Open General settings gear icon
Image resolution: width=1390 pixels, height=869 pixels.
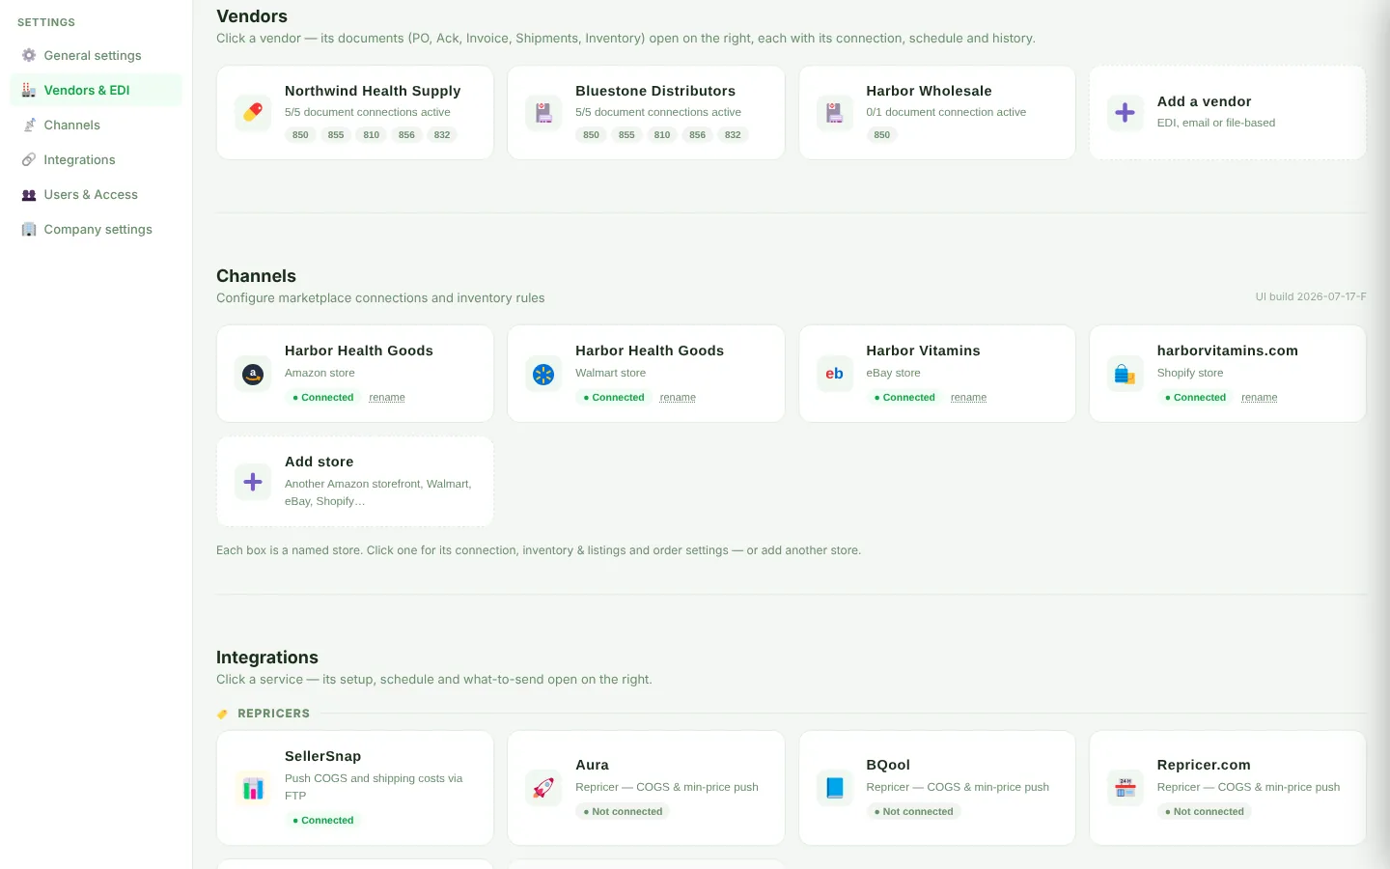coord(29,55)
